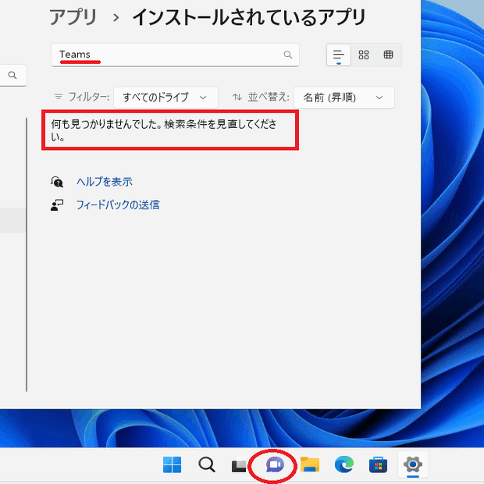Open the Teams Chat taskbar icon

(x=275, y=464)
